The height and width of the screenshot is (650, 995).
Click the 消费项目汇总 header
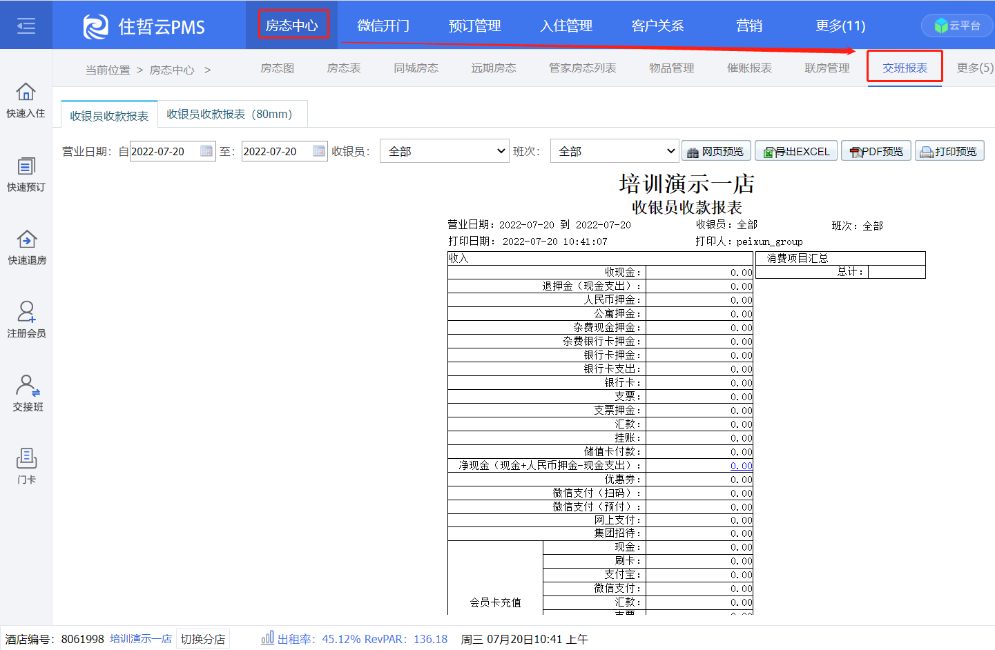[798, 258]
